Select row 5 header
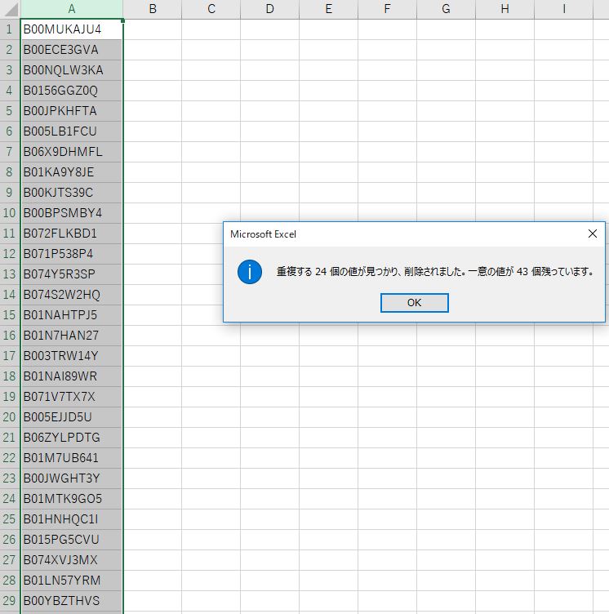Image resolution: width=609 pixels, height=614 pixels. (x=10, y=111)
